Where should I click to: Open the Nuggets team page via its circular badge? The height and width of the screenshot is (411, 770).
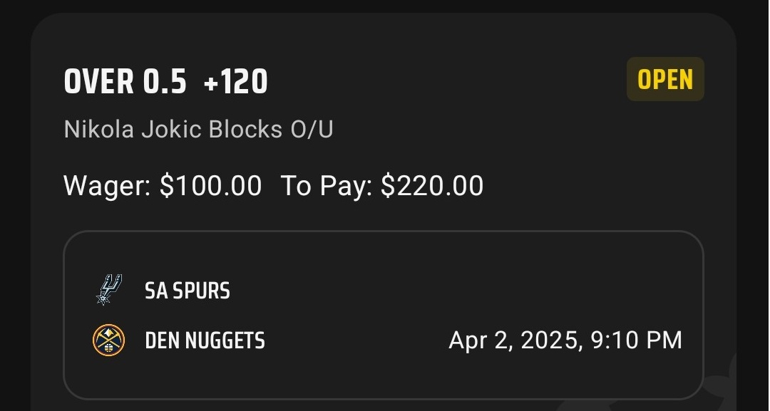click(110, 340)
